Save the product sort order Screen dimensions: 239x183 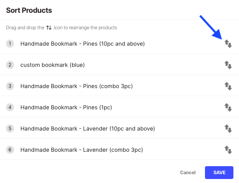[219, 173]
